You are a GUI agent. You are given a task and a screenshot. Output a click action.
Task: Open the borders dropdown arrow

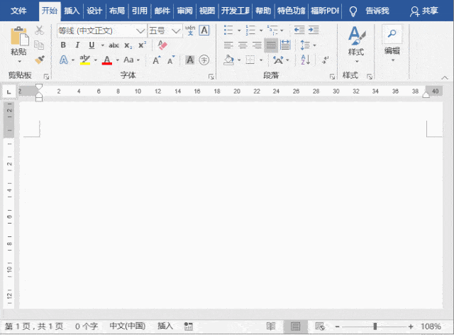261,60
